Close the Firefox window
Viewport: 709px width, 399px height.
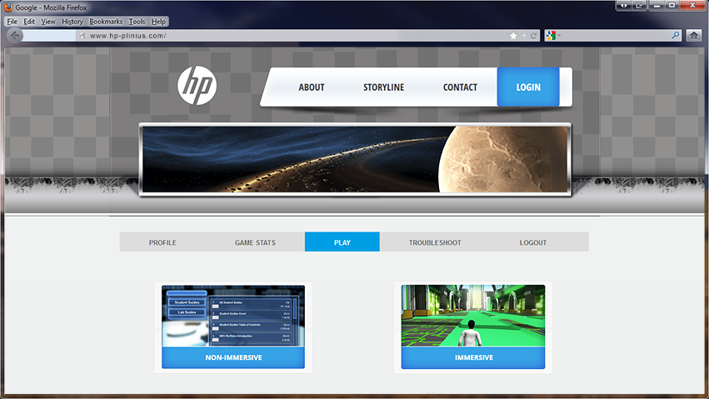point(692,6)
